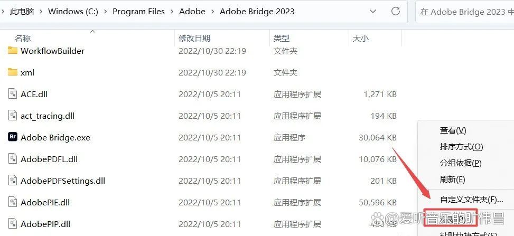This screenshot has width=514, height=236.
Task: Click the AdobePDFSettings.dll file icon
Action: [x=13, y=180]
